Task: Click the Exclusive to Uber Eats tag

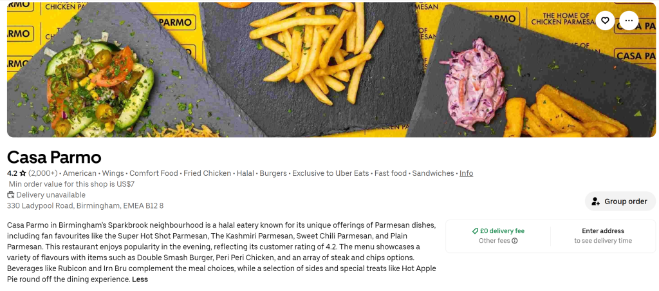Action: point(331,173)
